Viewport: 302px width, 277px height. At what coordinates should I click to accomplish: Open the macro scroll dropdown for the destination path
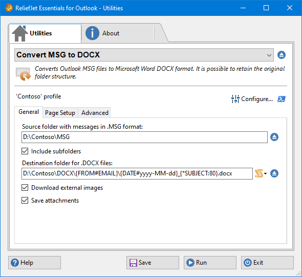point(261,173)
